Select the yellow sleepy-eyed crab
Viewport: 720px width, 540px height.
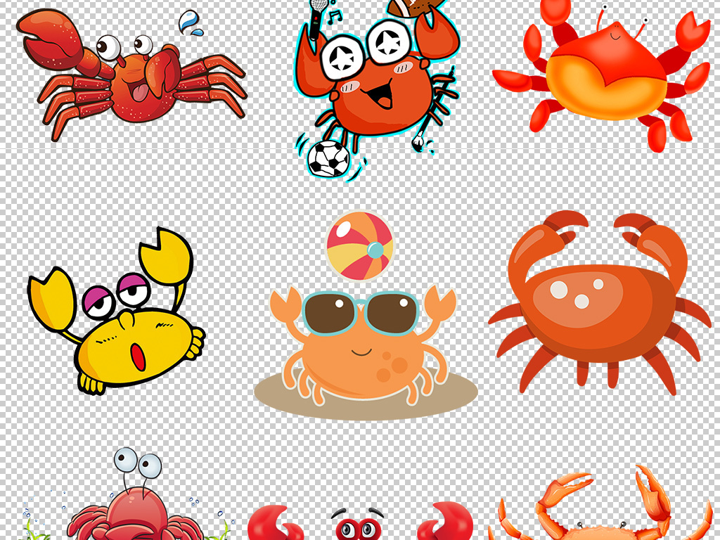tap(116, 311)
